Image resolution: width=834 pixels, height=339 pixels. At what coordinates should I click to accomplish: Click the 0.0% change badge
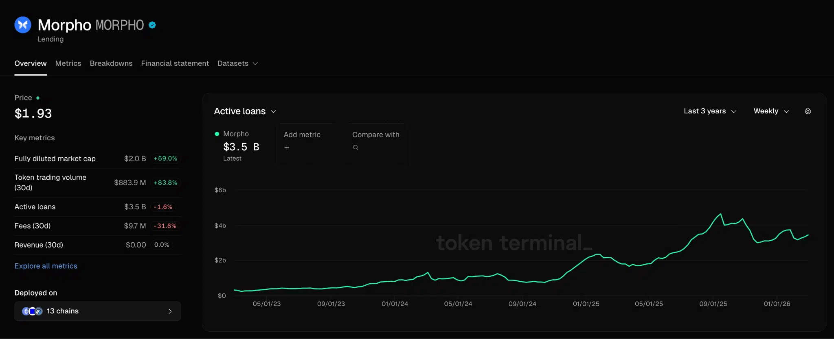(162, 245)
